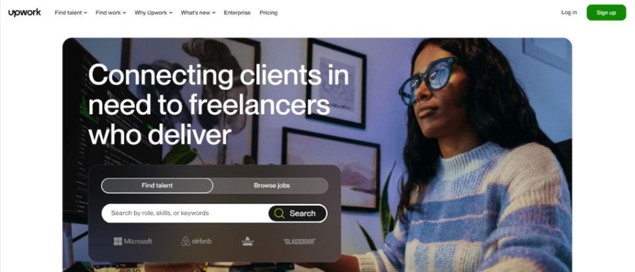Image resolution: width=635 pixels, height=272 pixels.
Task: Click the Upwork logo
Action: click(x=24, y=12)
